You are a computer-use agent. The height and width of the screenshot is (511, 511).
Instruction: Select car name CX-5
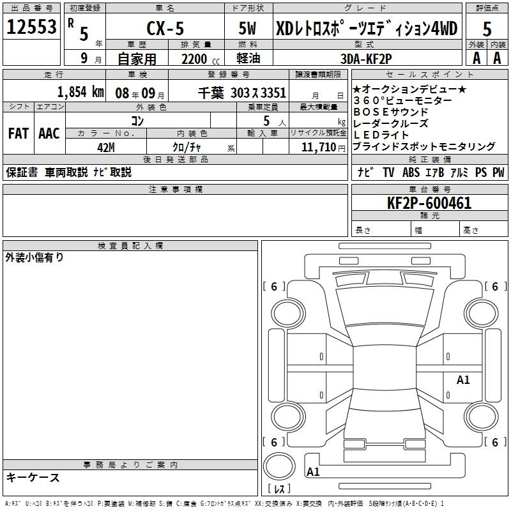tap(165, 28)
